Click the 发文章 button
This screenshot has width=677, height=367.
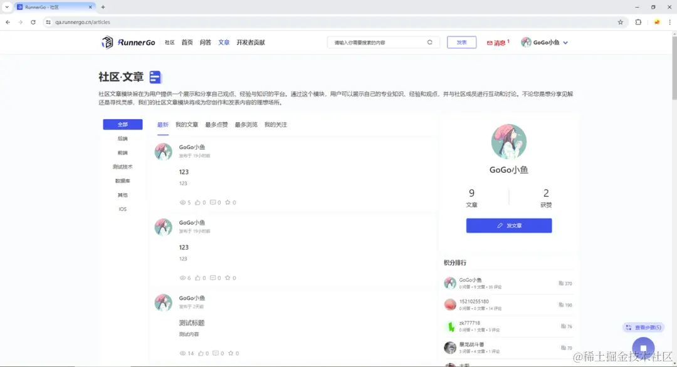click(508, 225)
